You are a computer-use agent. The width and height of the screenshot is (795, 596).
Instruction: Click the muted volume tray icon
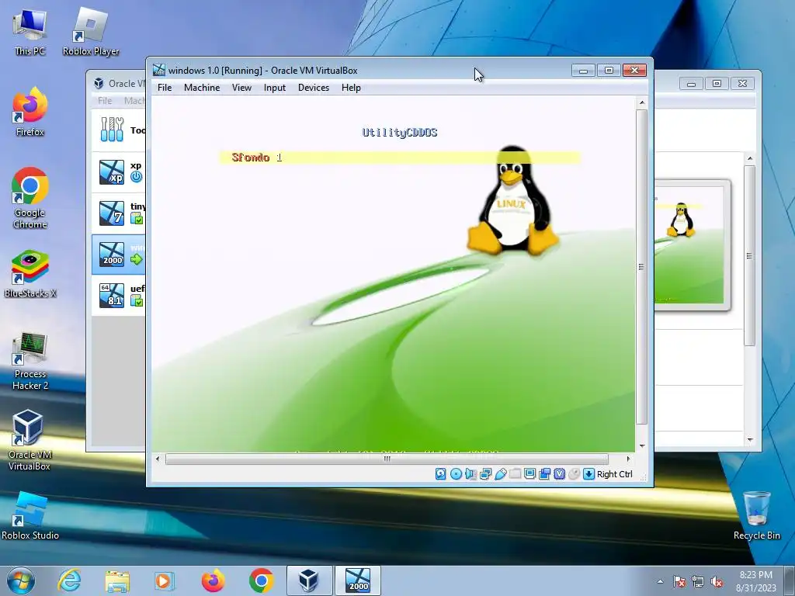pyautogui.click(x=717, y=582)
